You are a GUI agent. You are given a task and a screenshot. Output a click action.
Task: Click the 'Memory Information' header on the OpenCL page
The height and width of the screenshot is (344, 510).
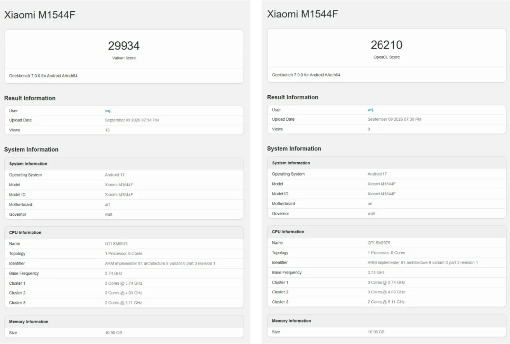291,321
